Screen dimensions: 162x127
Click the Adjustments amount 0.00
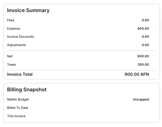(x=145, y=45)
